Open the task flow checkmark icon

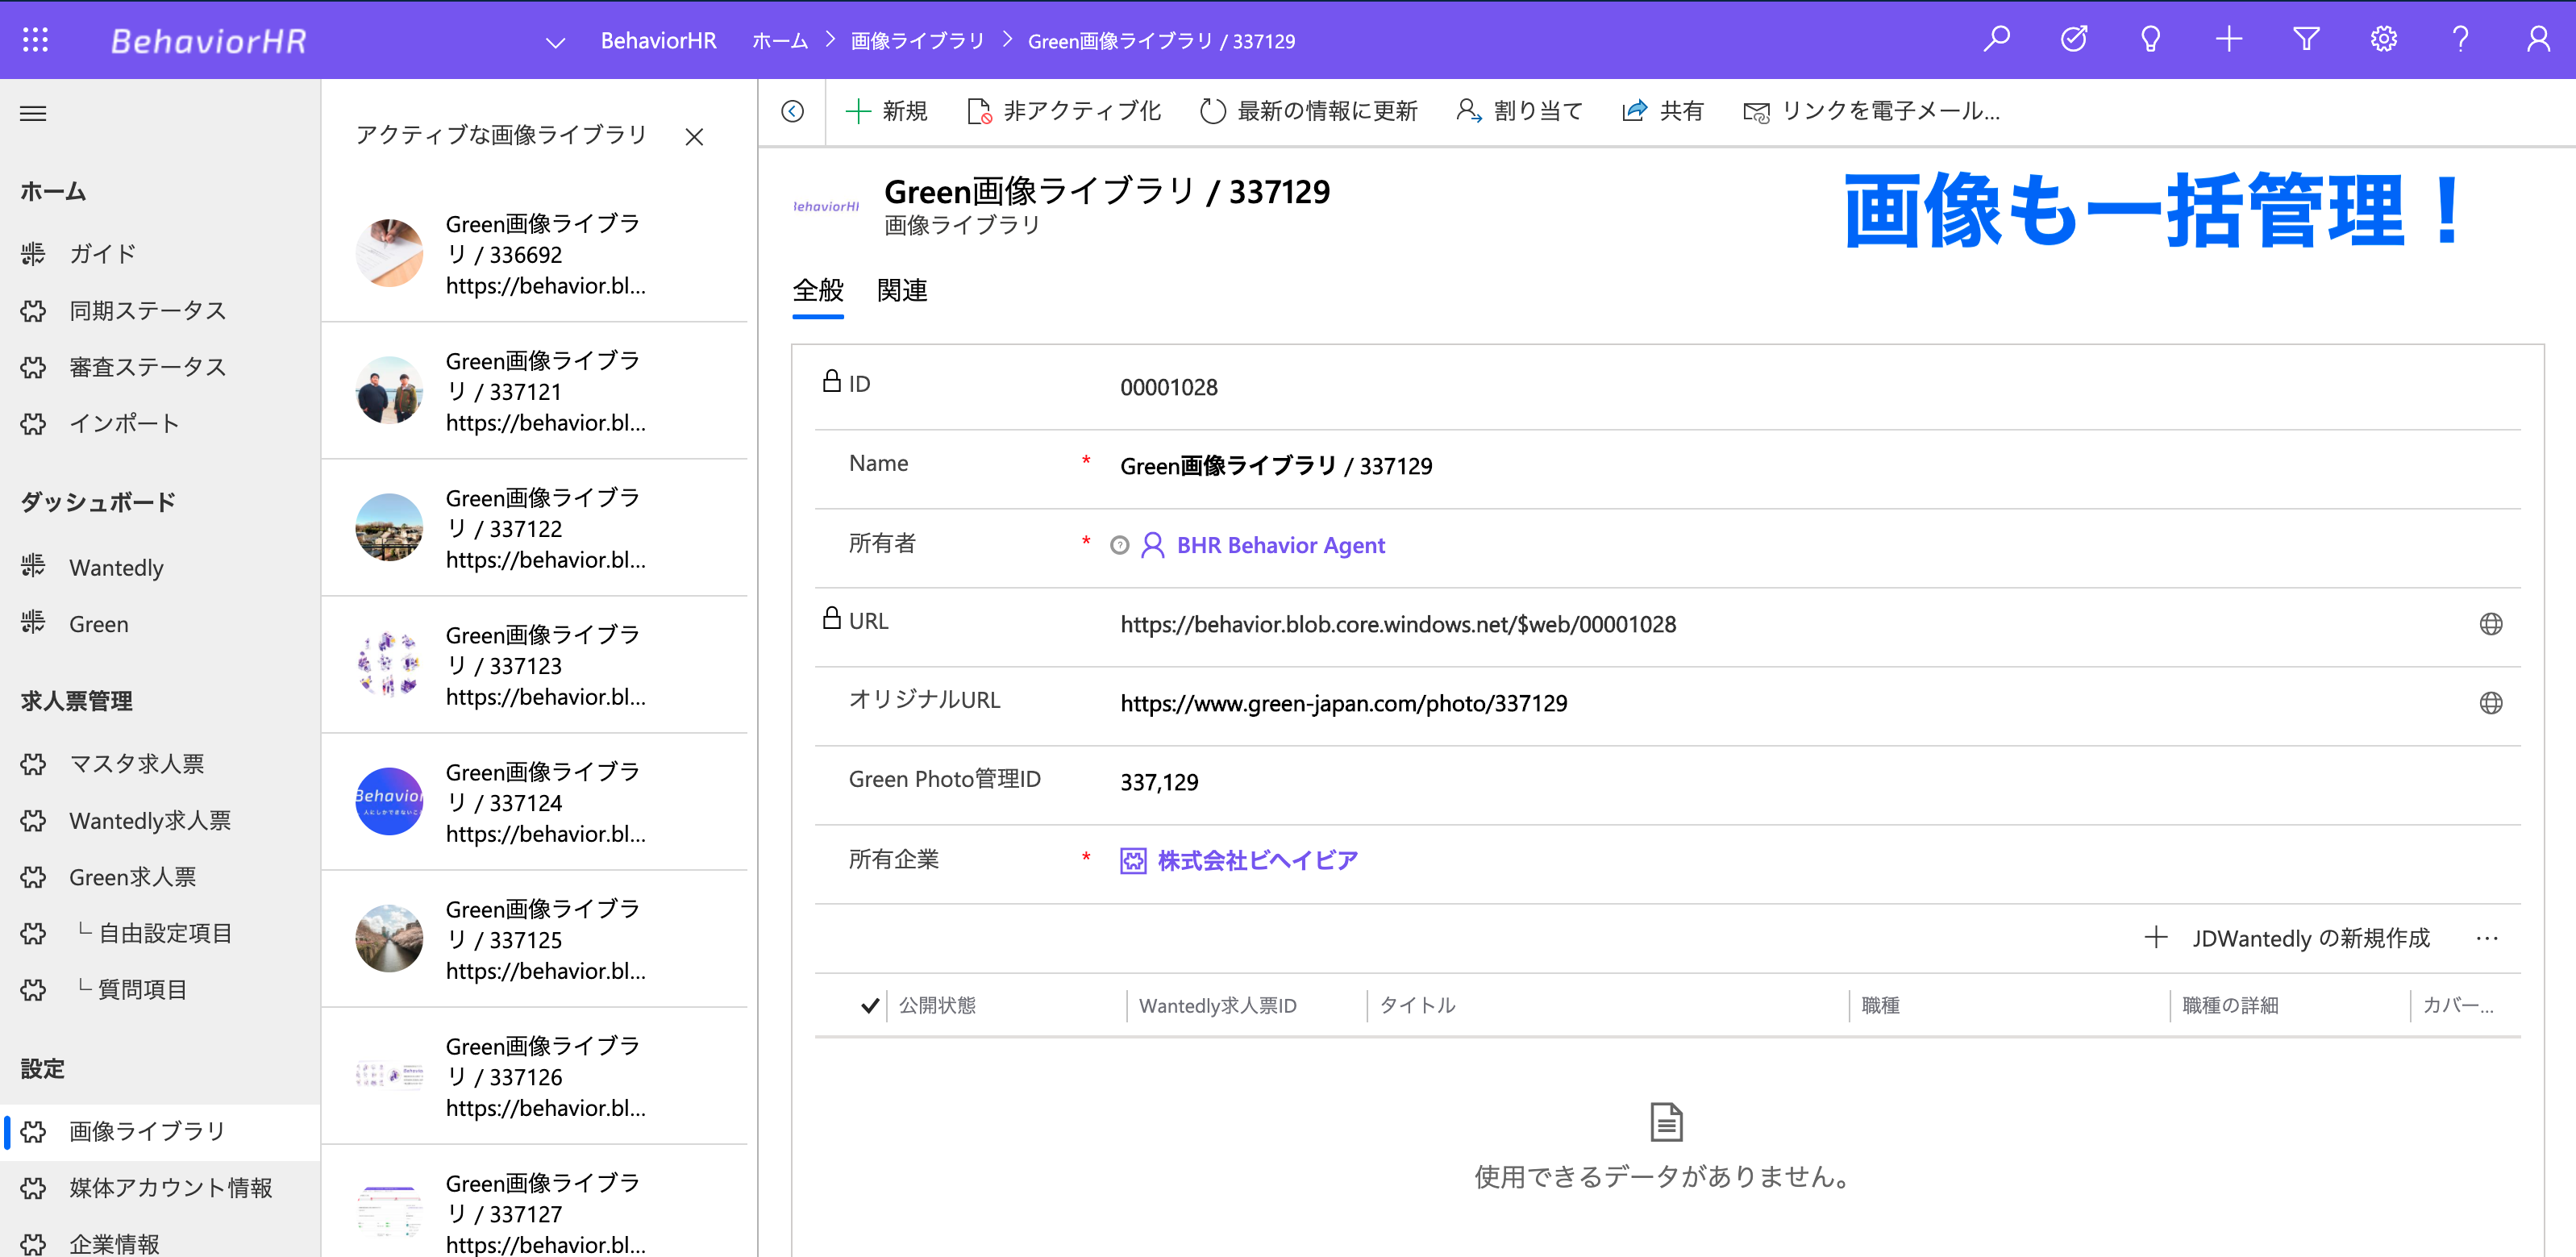2074,40
